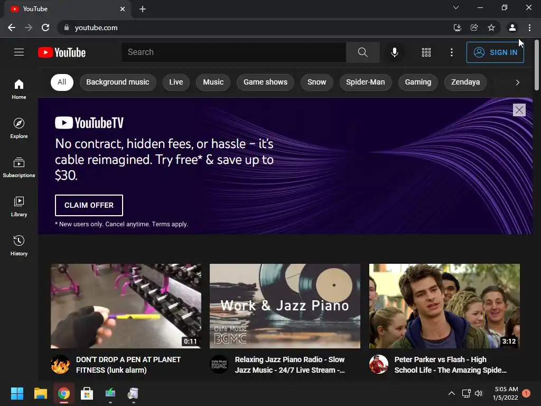Image resolution: width=541 pixels, height=406 pixels.
Task: Click the share page icon in address bar
Action: pos(474,27)
